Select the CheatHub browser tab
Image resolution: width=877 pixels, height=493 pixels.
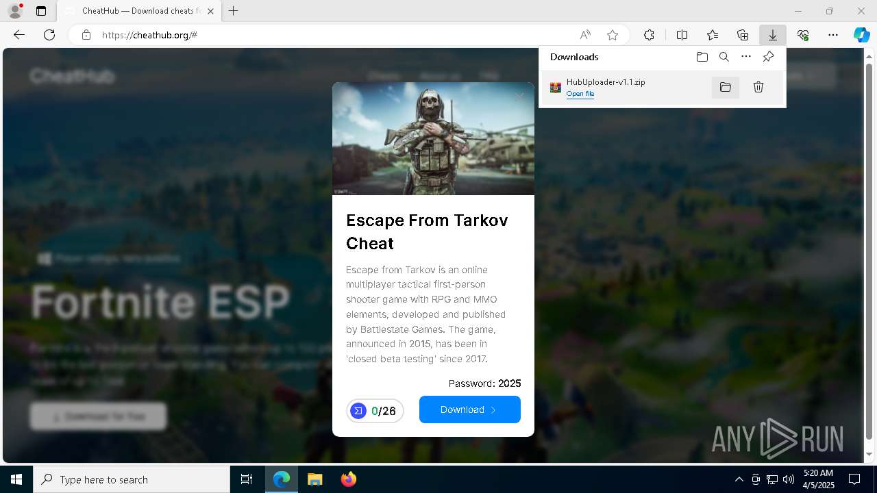(140, 11)
